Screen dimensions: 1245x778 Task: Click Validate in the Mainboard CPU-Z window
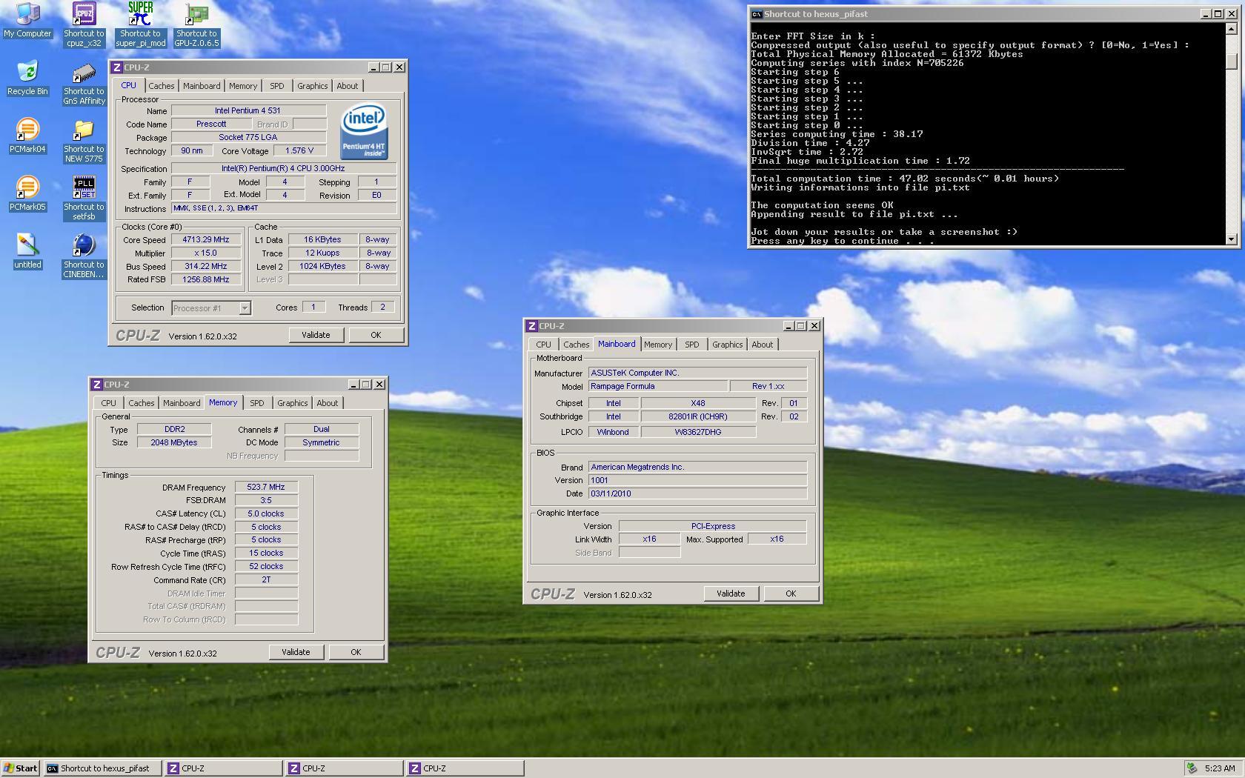click(x=731, y=594)
